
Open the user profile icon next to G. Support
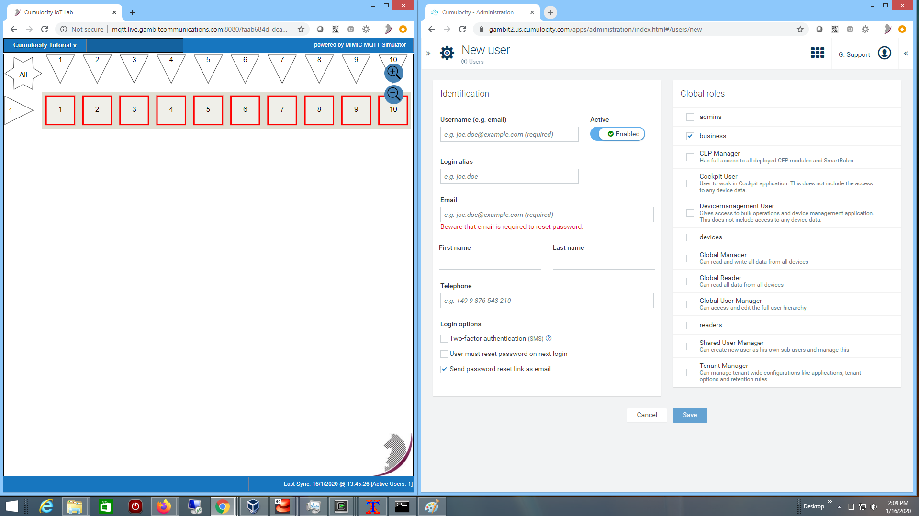pos(885,53)
